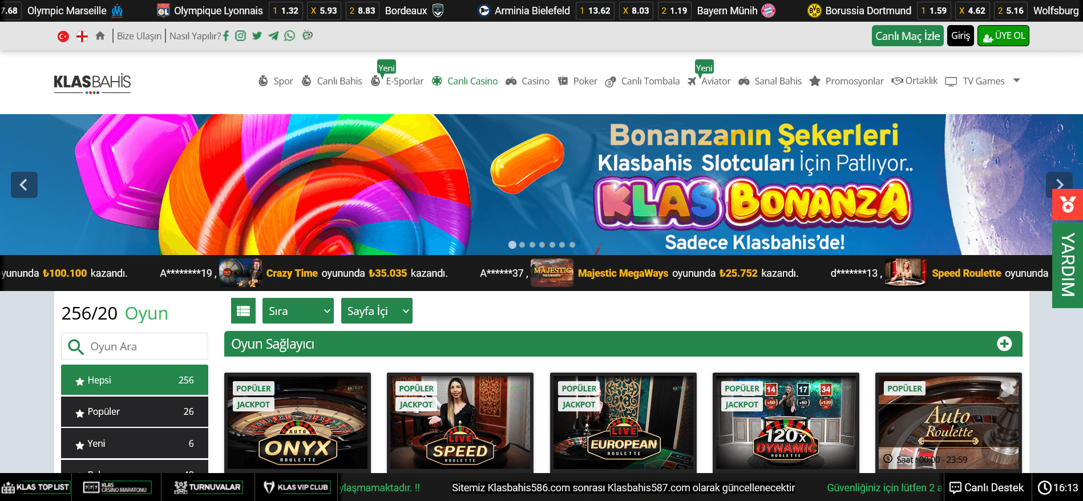Click the Oyun Ara search field
The height and width of the screenshot is (501, 1083).
135,346
